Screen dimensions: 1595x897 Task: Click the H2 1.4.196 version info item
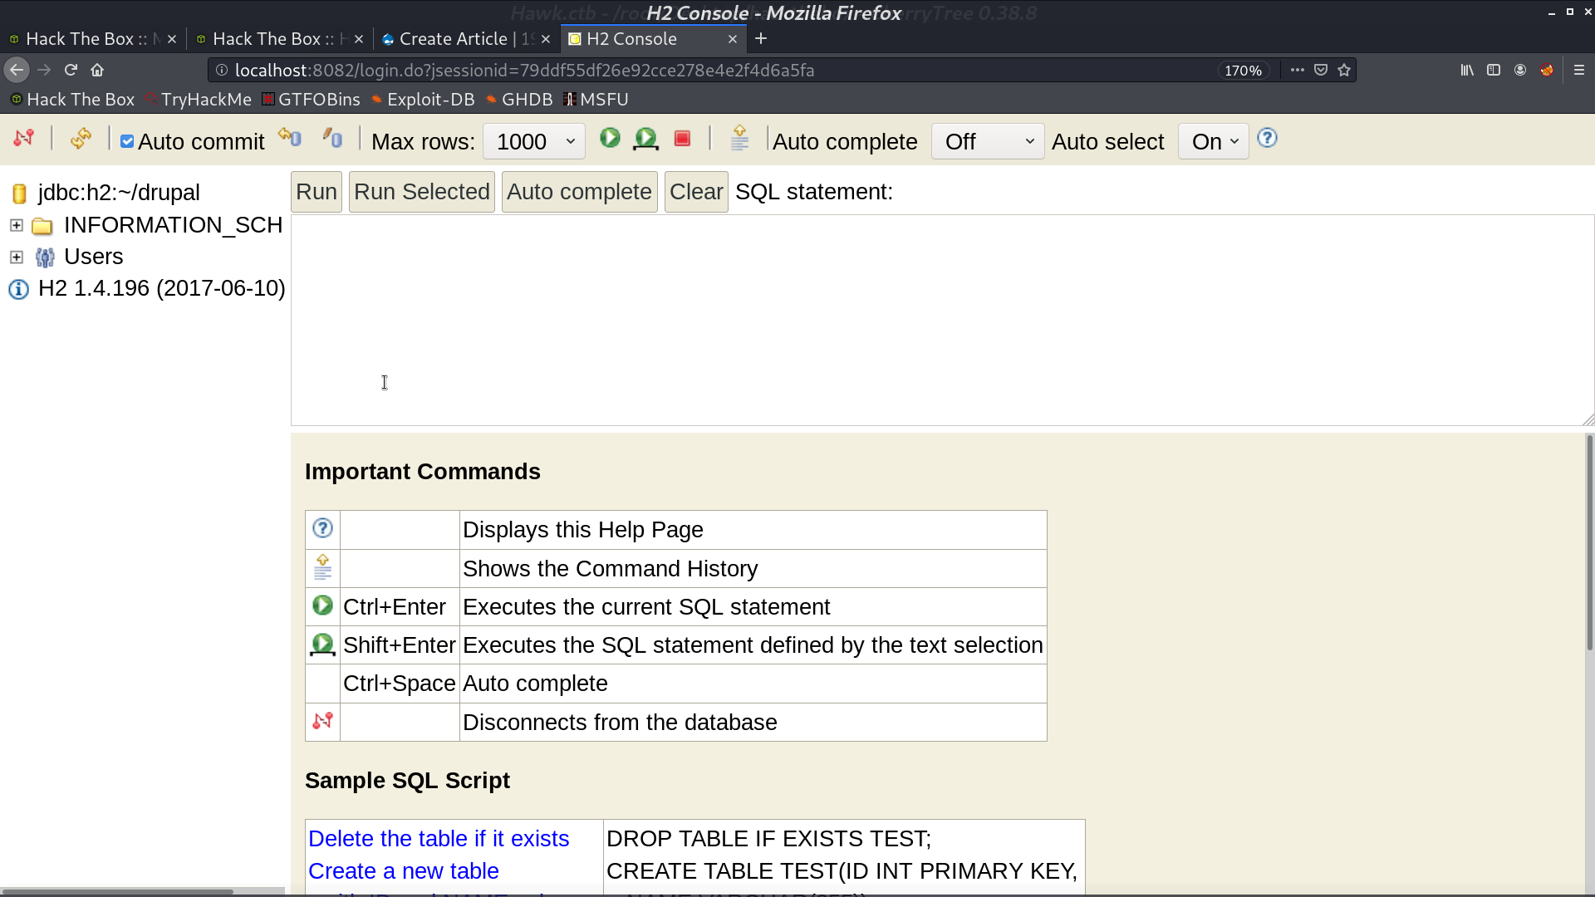[162, 288]
